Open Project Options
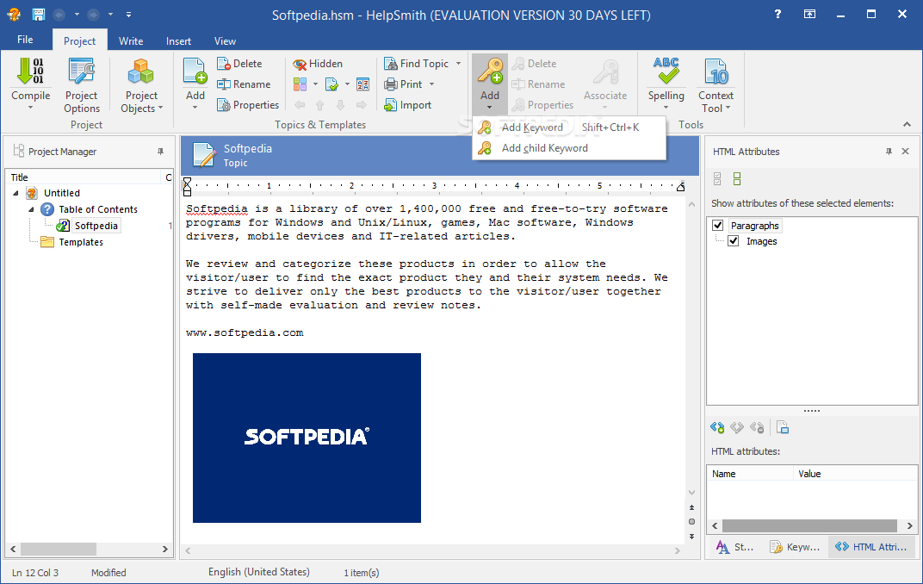The height and width of the screenshot is (584, 923). [x=82, y=85]
